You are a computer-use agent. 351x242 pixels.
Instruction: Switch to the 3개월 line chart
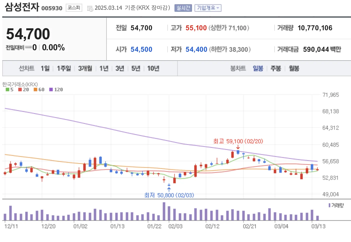tap(85, 68)
